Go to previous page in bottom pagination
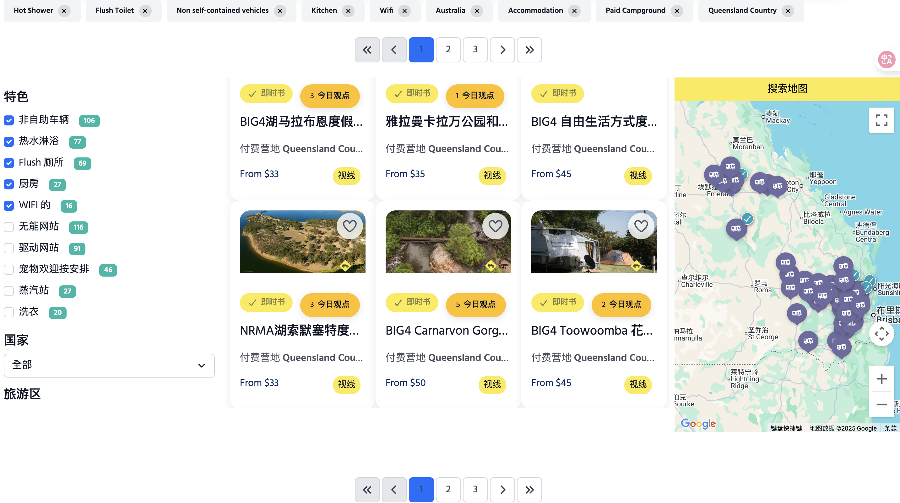This screenshot has width=900, height=503. coord(394,490)
